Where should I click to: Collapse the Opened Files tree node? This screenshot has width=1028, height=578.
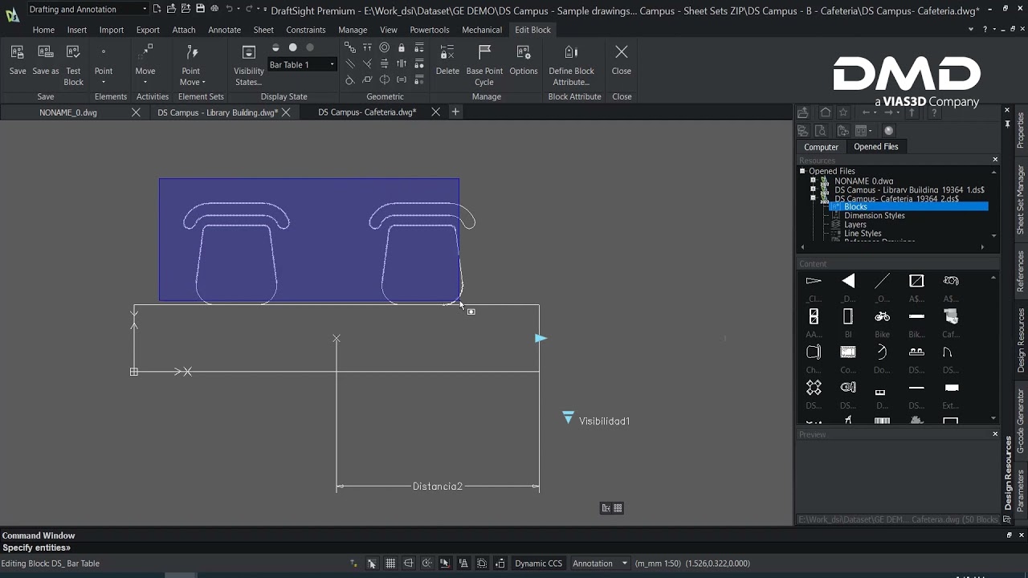coord(802,171)
